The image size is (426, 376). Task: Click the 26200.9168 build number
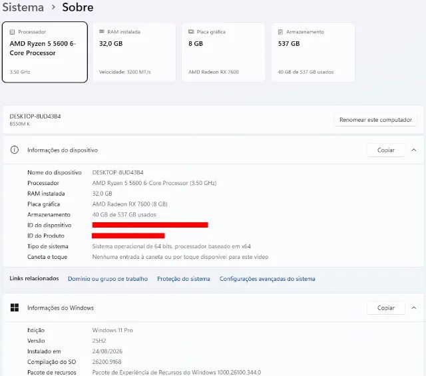pos(106,362)
